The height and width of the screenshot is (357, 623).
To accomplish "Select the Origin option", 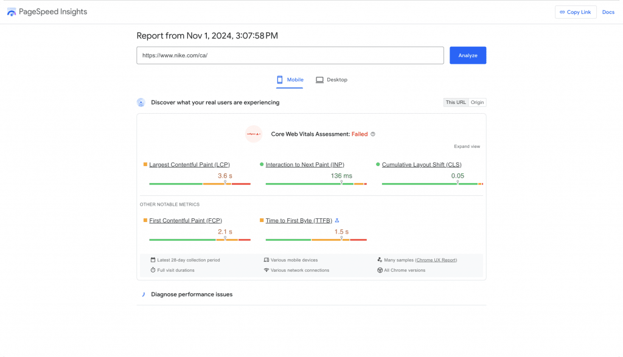I will click(478, 102).
